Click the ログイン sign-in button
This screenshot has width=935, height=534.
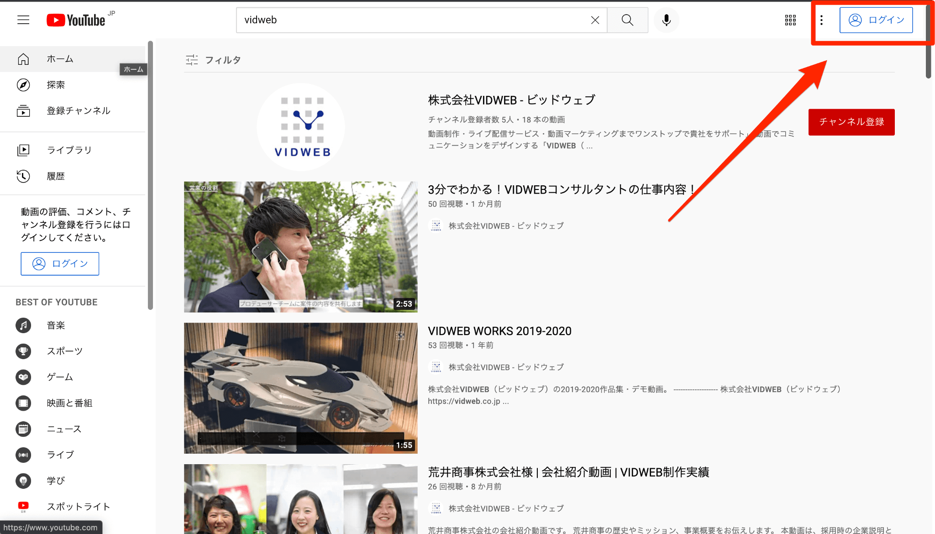pos(877,19)
